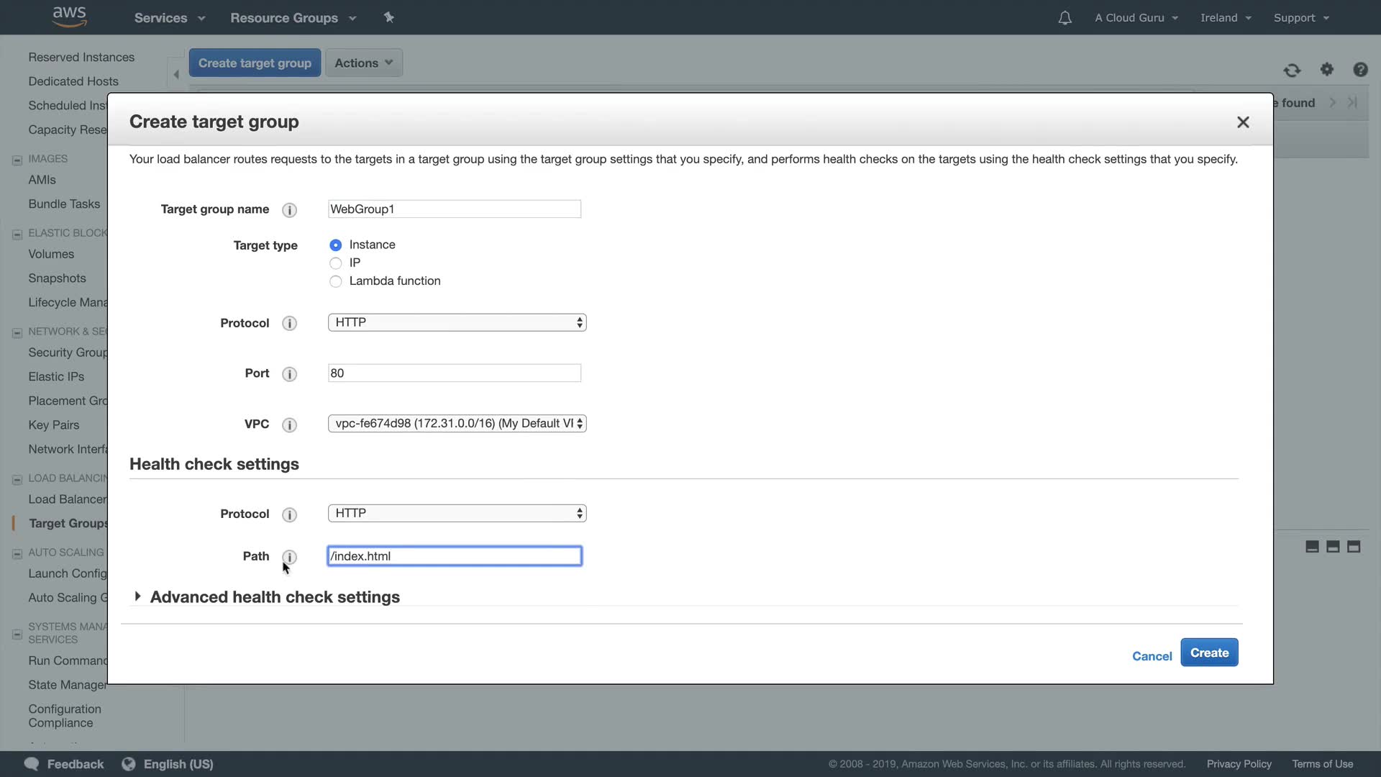Open the Services menu
This screenshot has width=1381, height=777.
coord(169,18)
